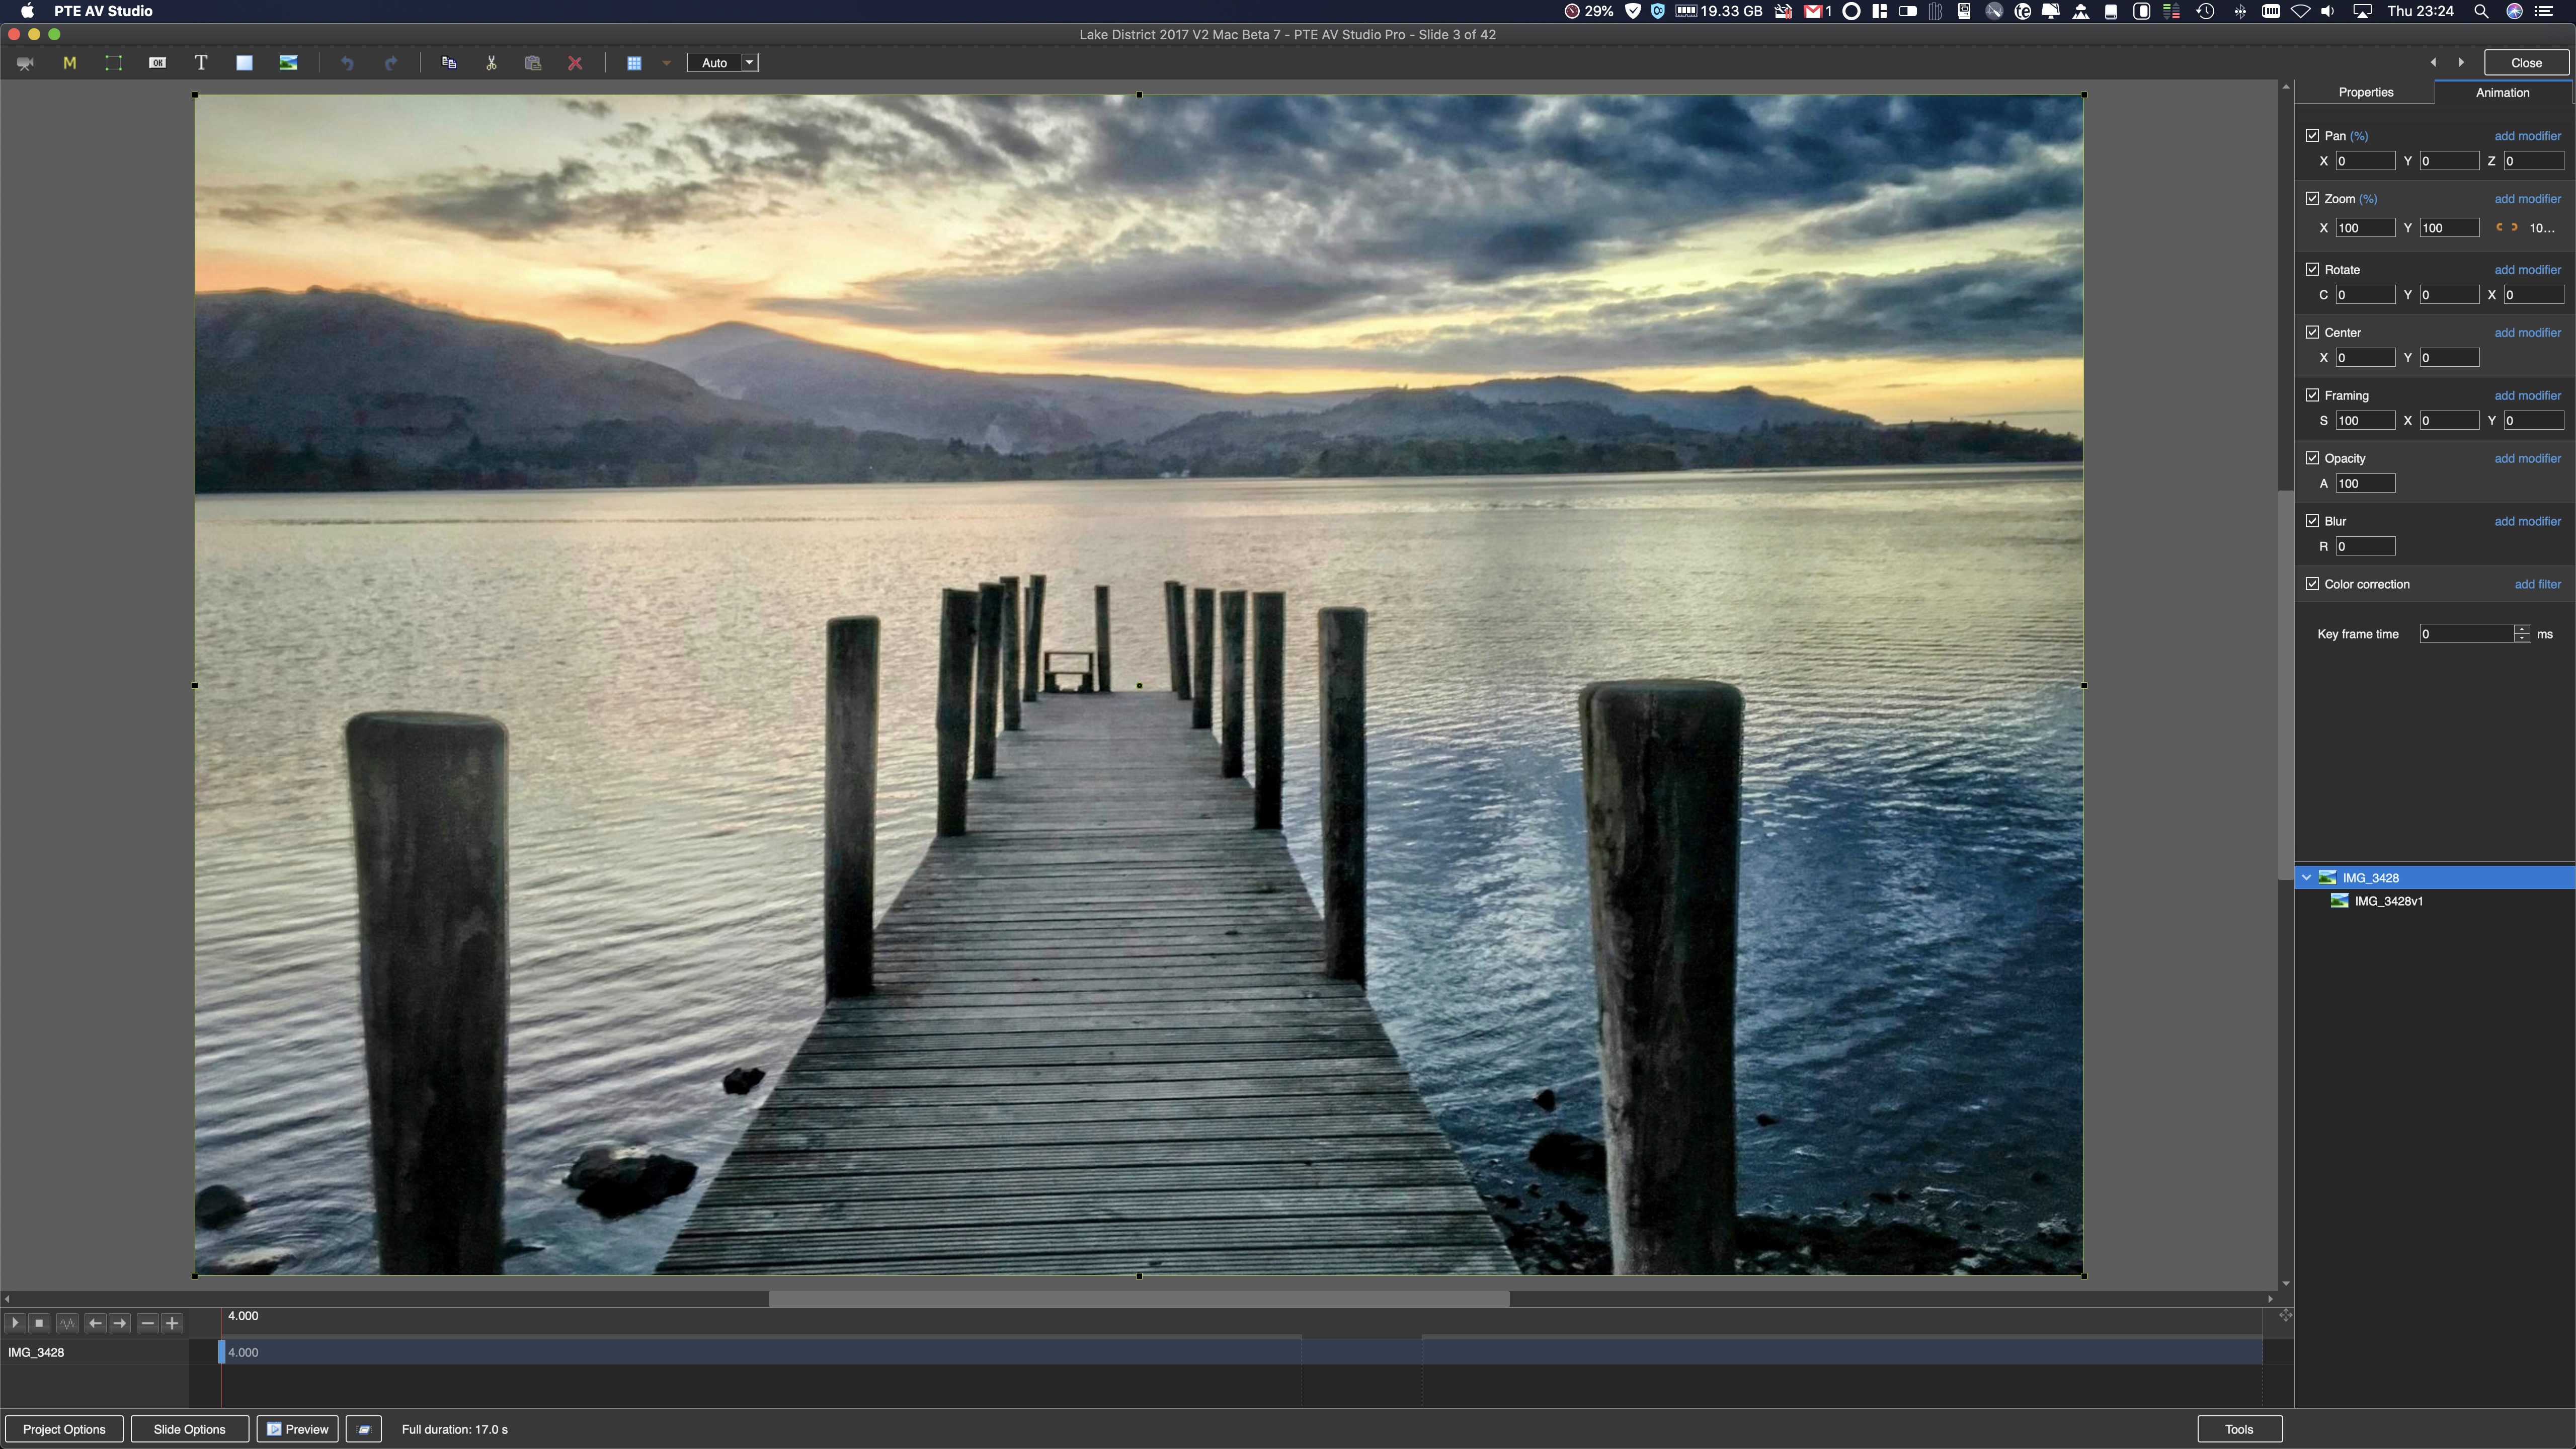The height and width of the screenshot is (1449, 2576).
Task: Undo the last action with the back arrow
Action: click(x=347, y=63)
